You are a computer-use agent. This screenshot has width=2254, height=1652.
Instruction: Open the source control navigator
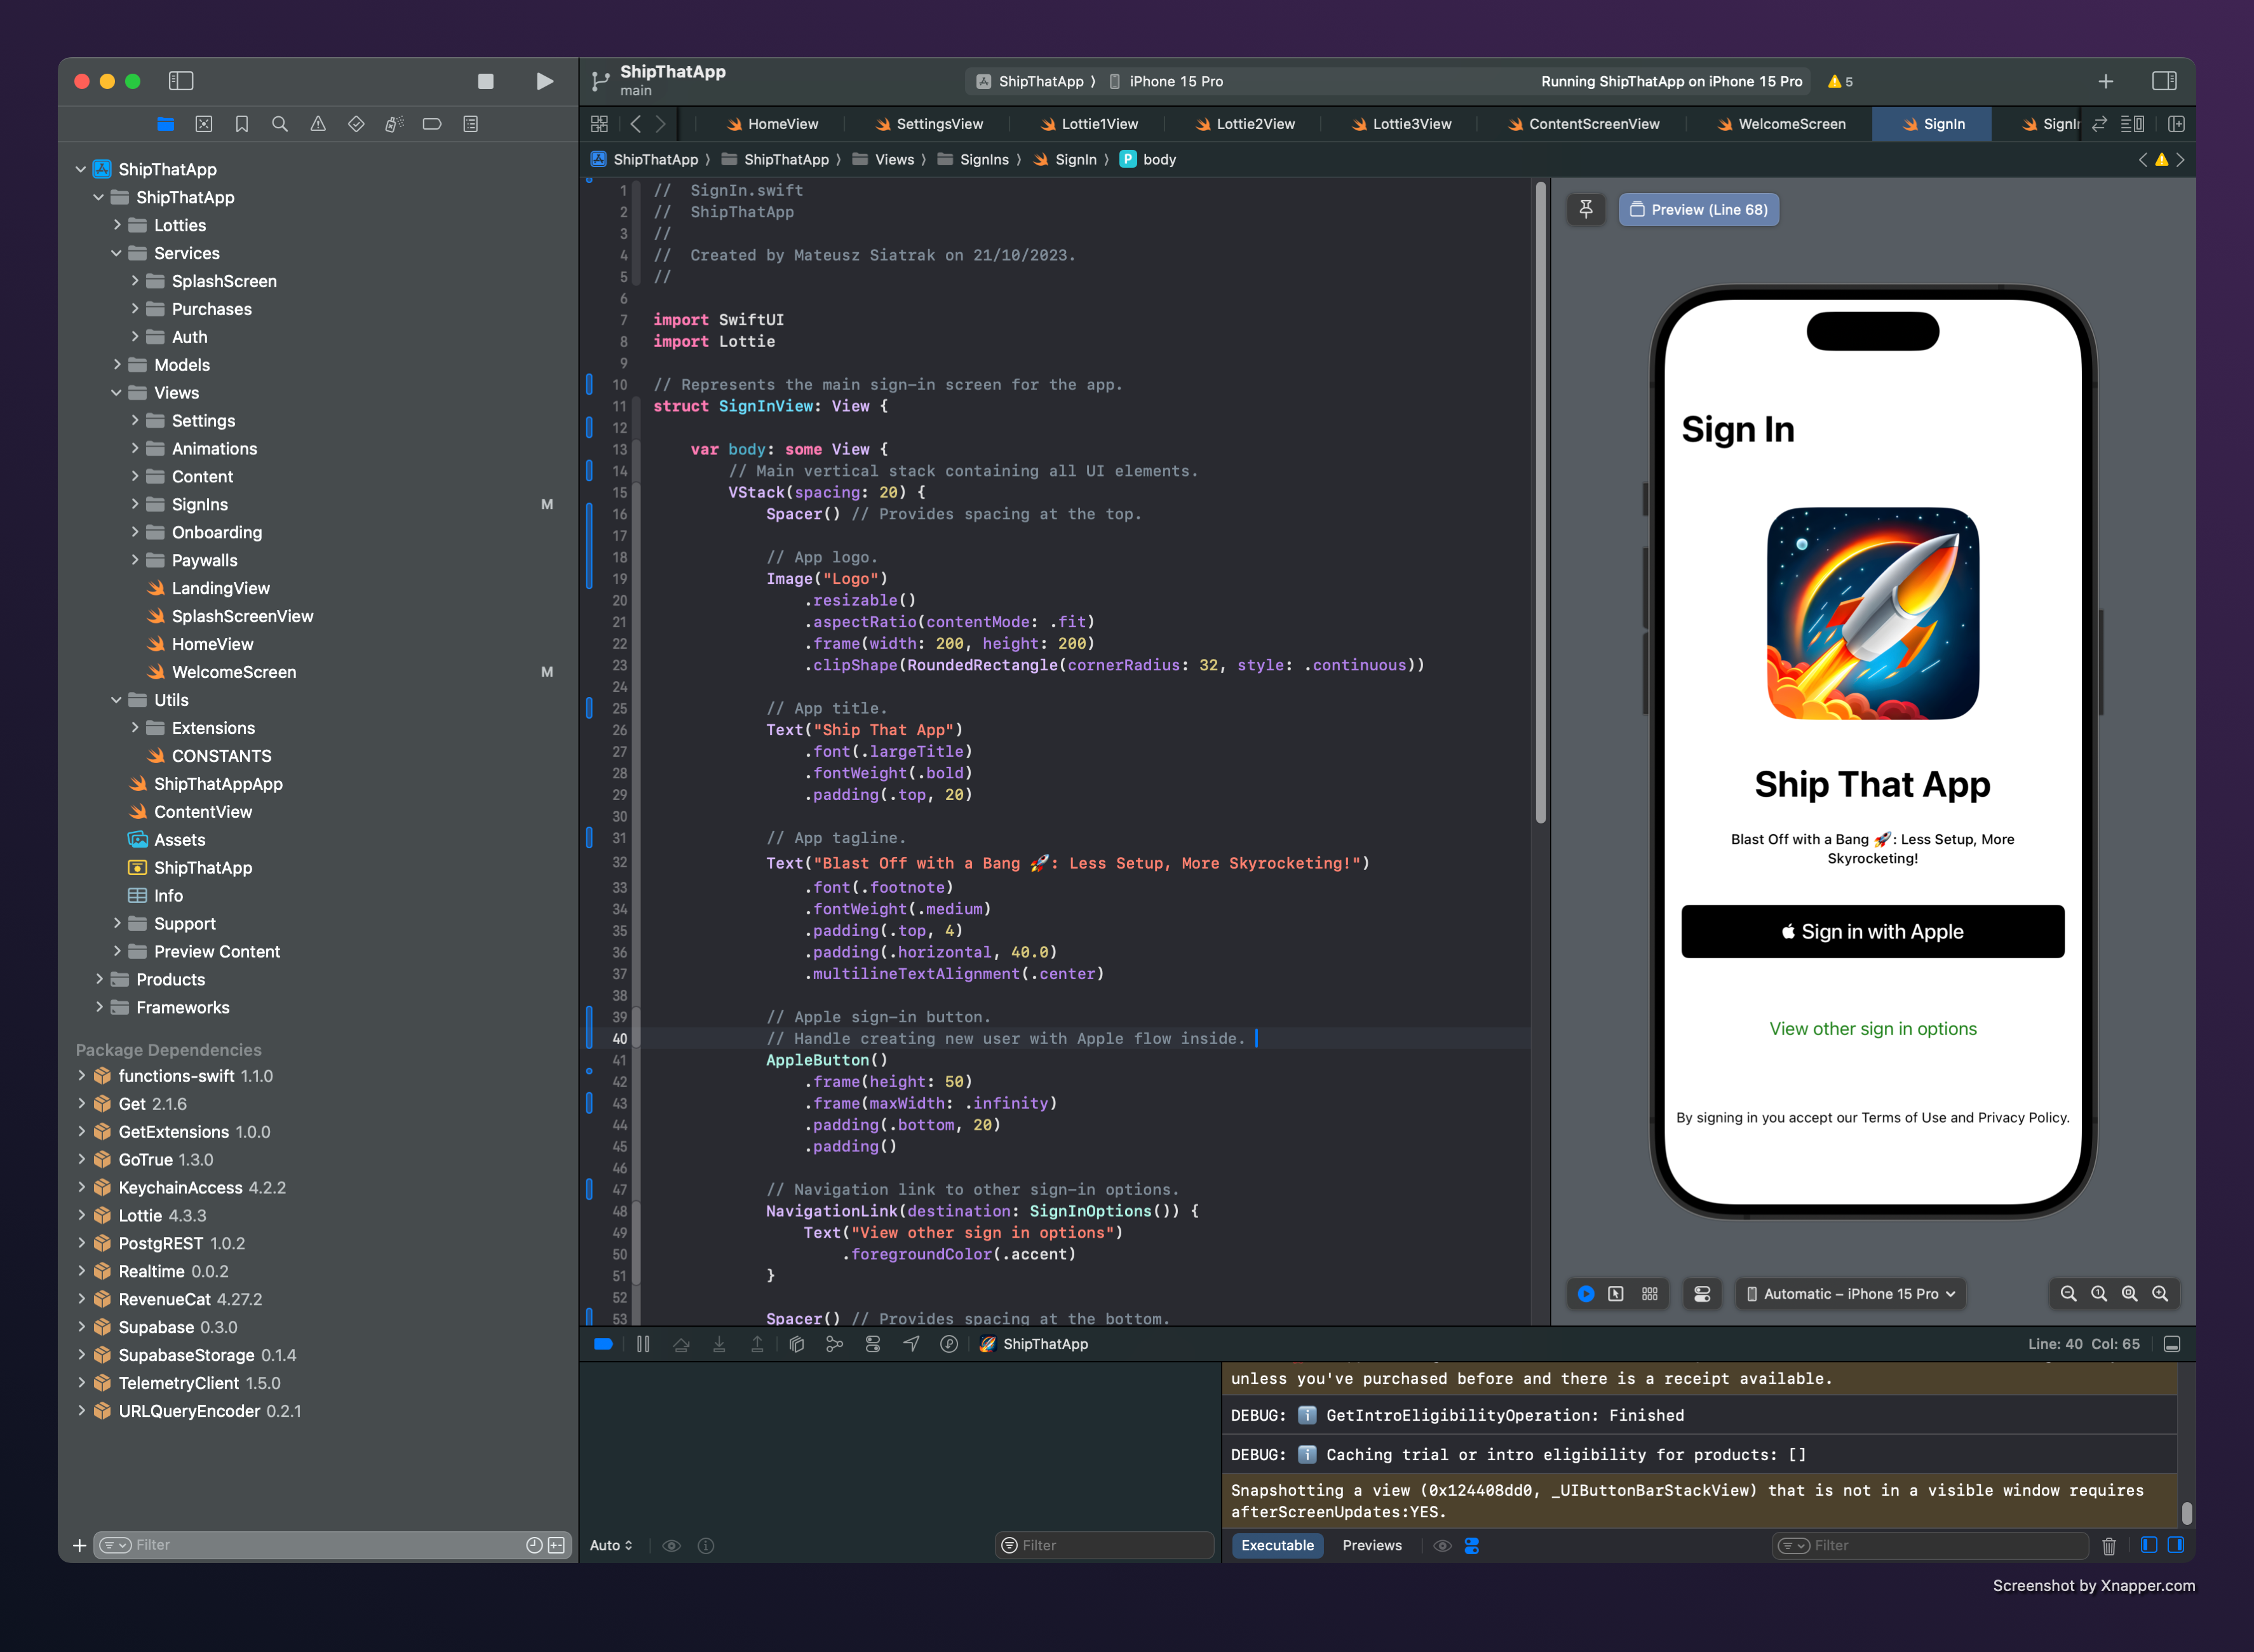tap(204, 124)
